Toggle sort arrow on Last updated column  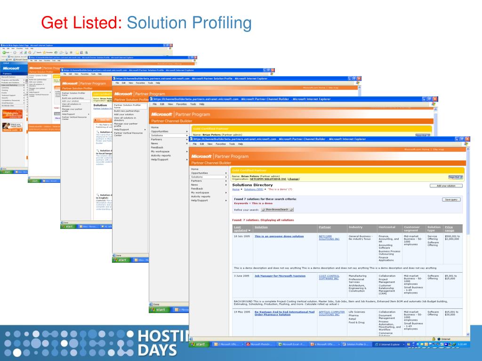249,230
